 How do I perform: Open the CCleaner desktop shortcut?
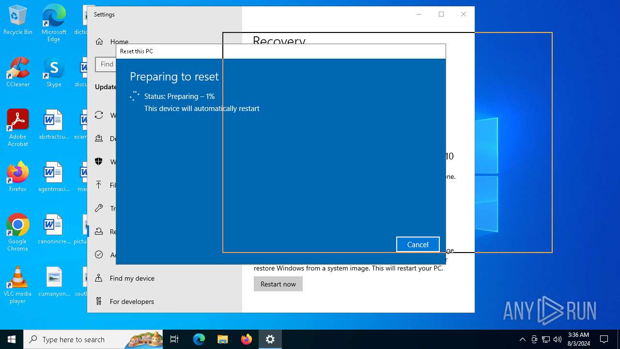coord(18,72)
